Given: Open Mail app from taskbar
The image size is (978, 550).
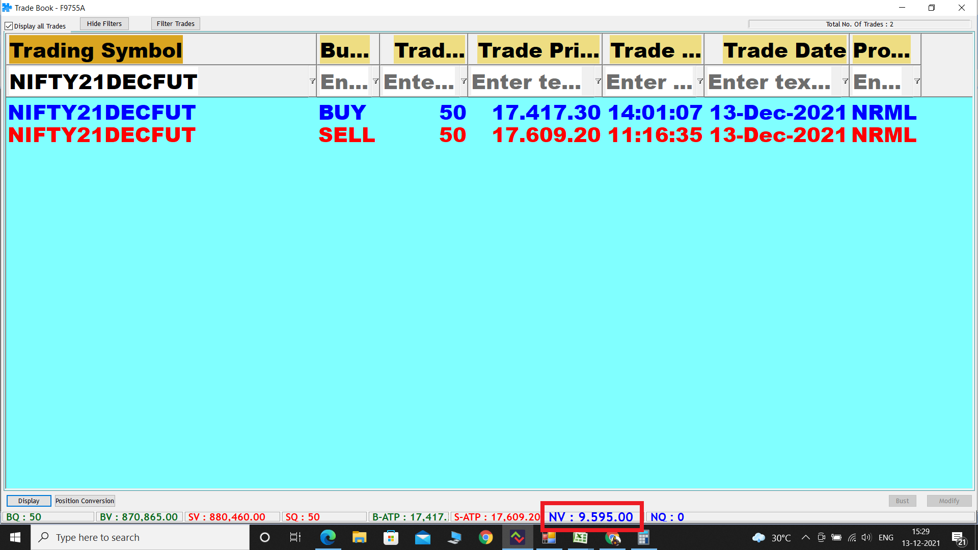Looking at the screenshot, I should (422, 537).
